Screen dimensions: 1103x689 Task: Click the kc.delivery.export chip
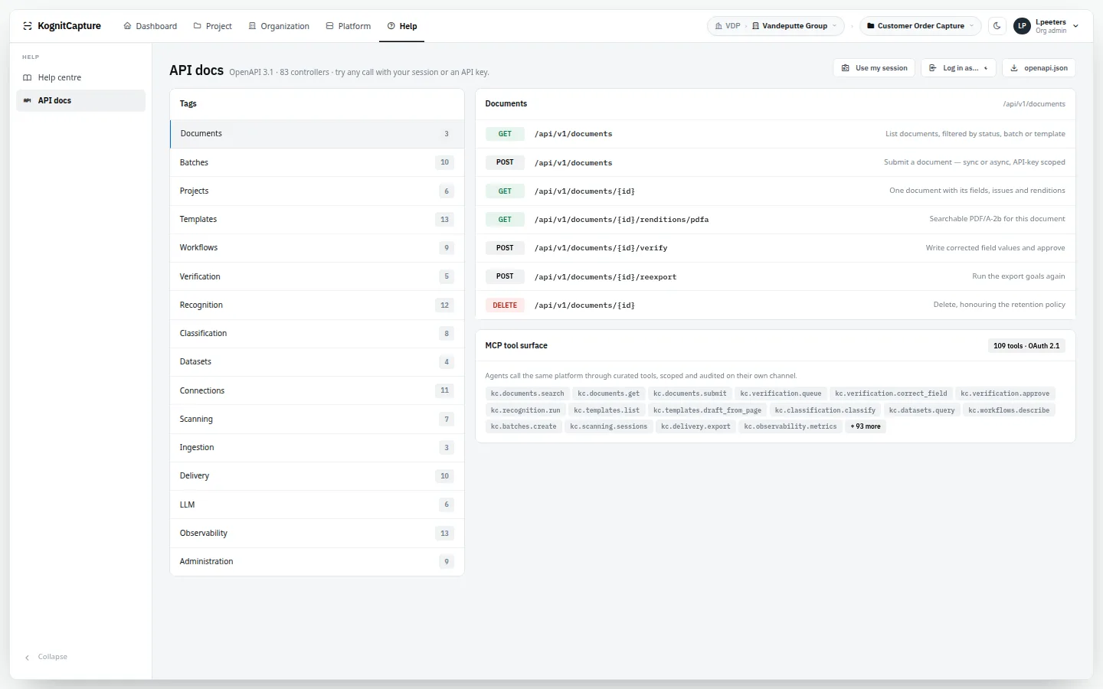coord(696,426)
